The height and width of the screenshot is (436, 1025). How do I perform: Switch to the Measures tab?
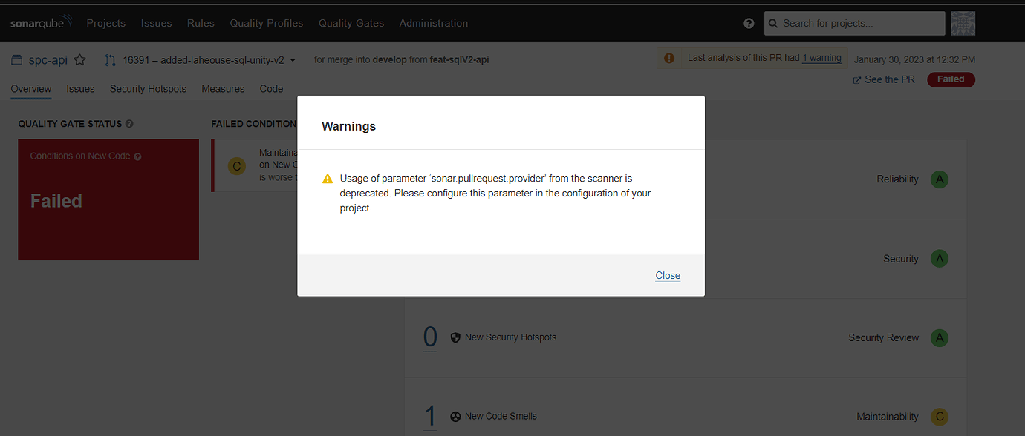pos(223,88)
